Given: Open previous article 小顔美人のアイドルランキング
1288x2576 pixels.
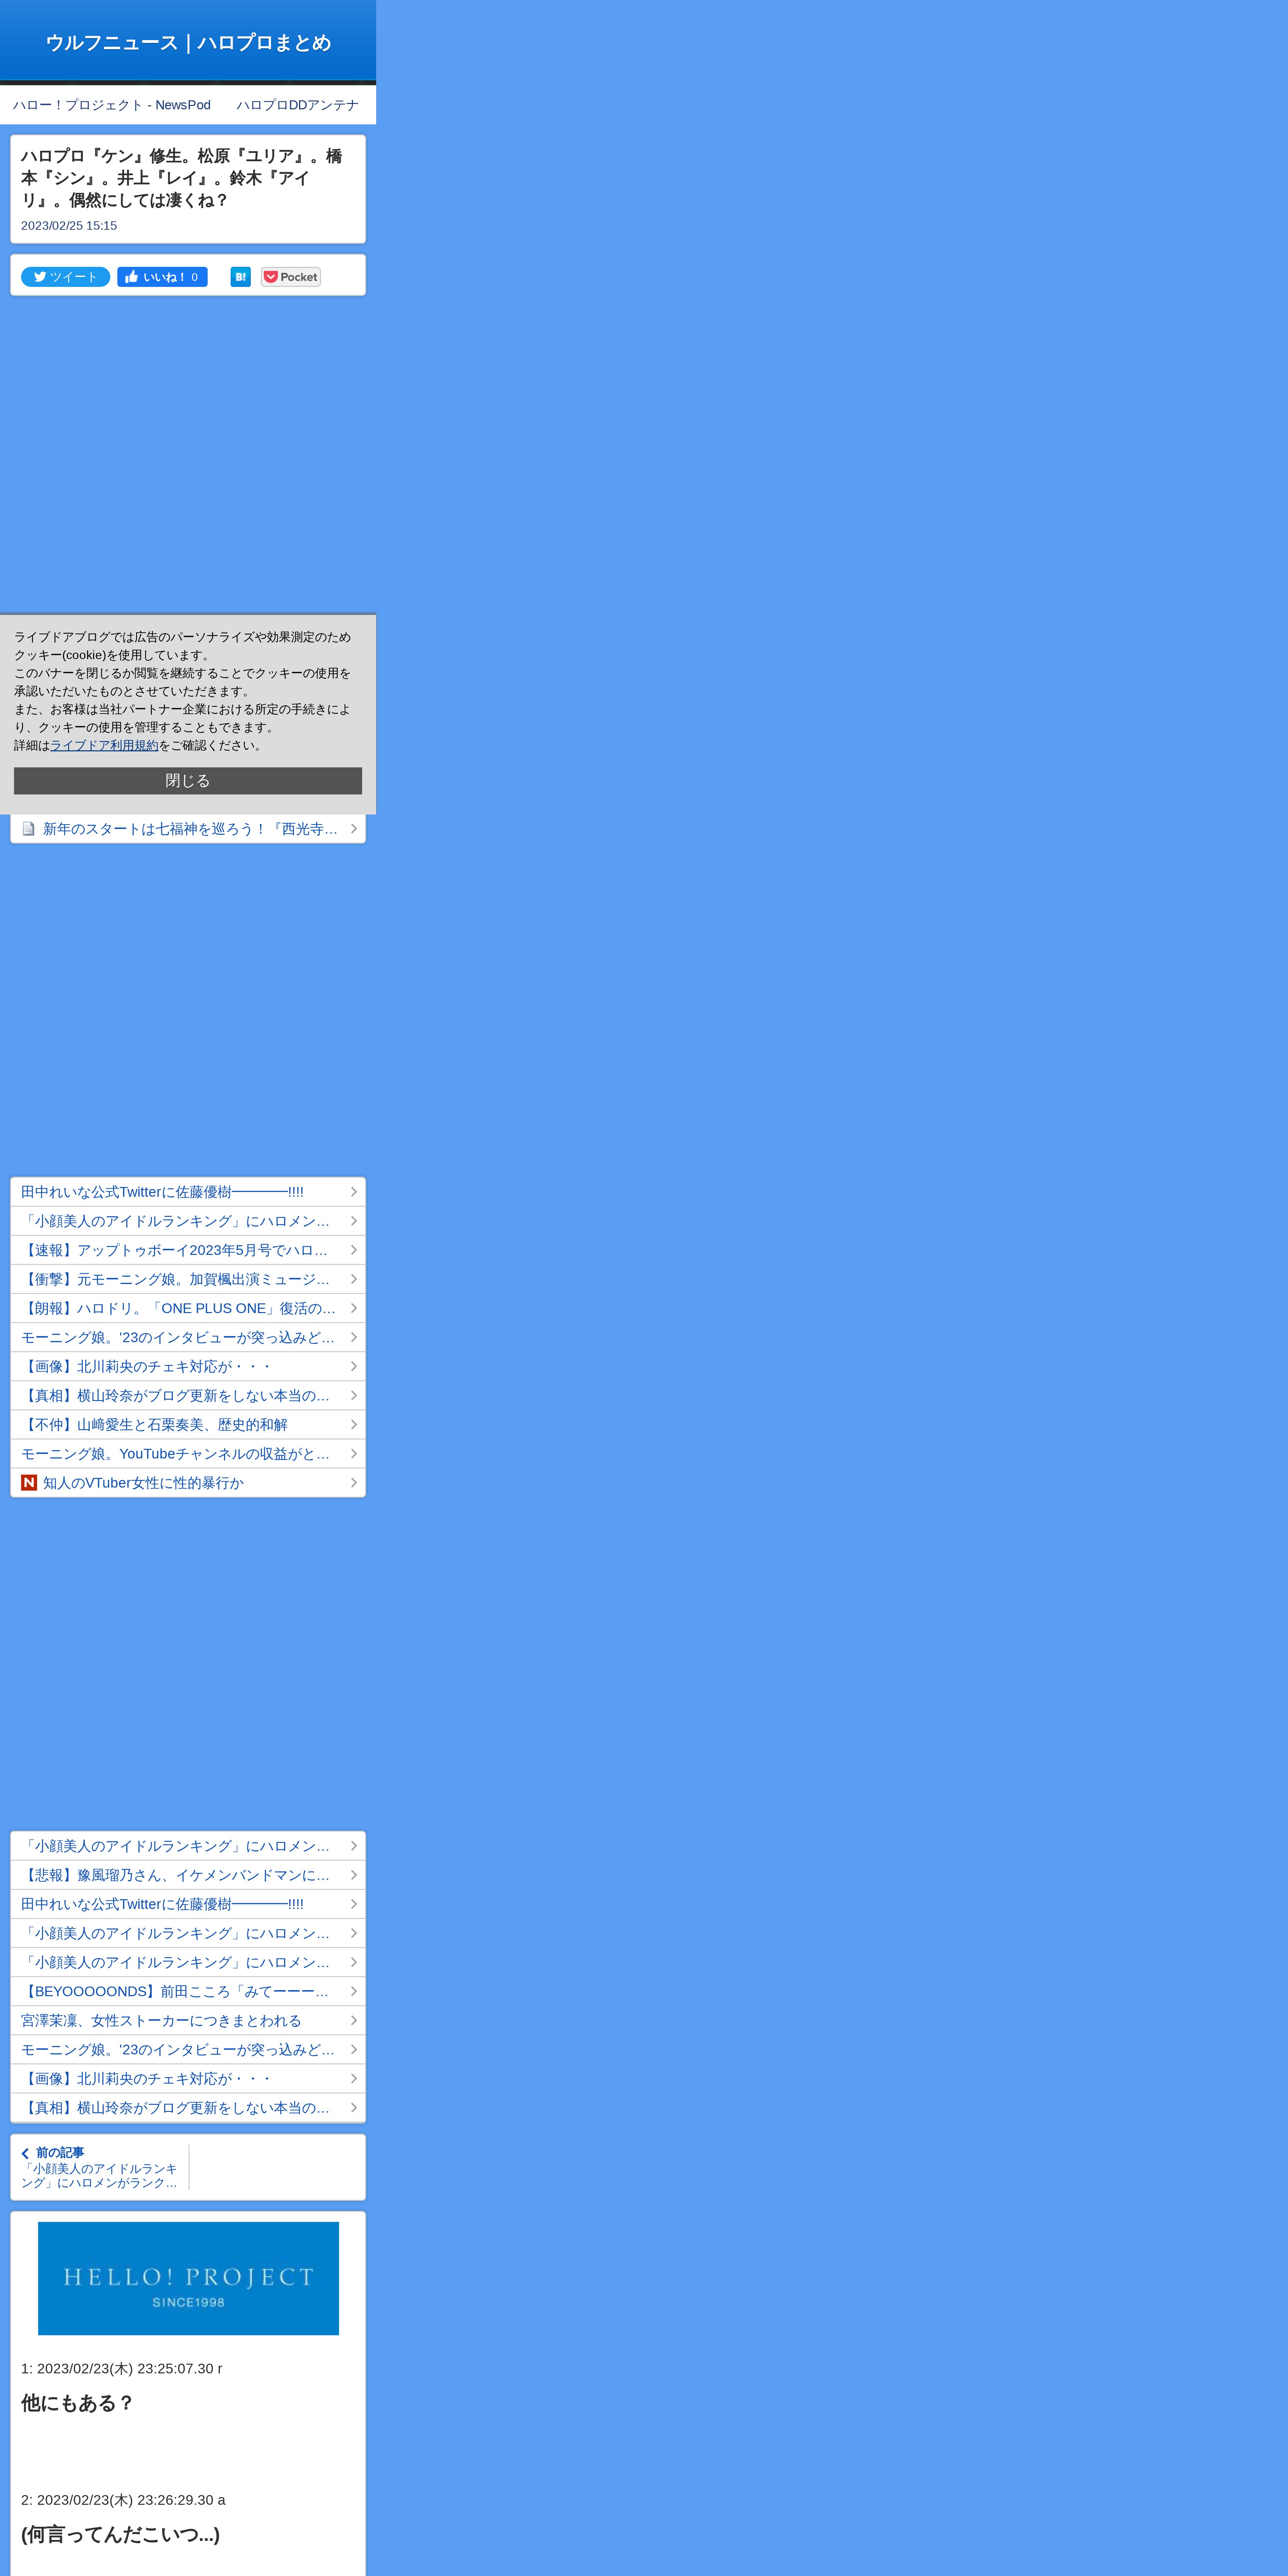Looking at the screenshot, I should (99, 2175).
